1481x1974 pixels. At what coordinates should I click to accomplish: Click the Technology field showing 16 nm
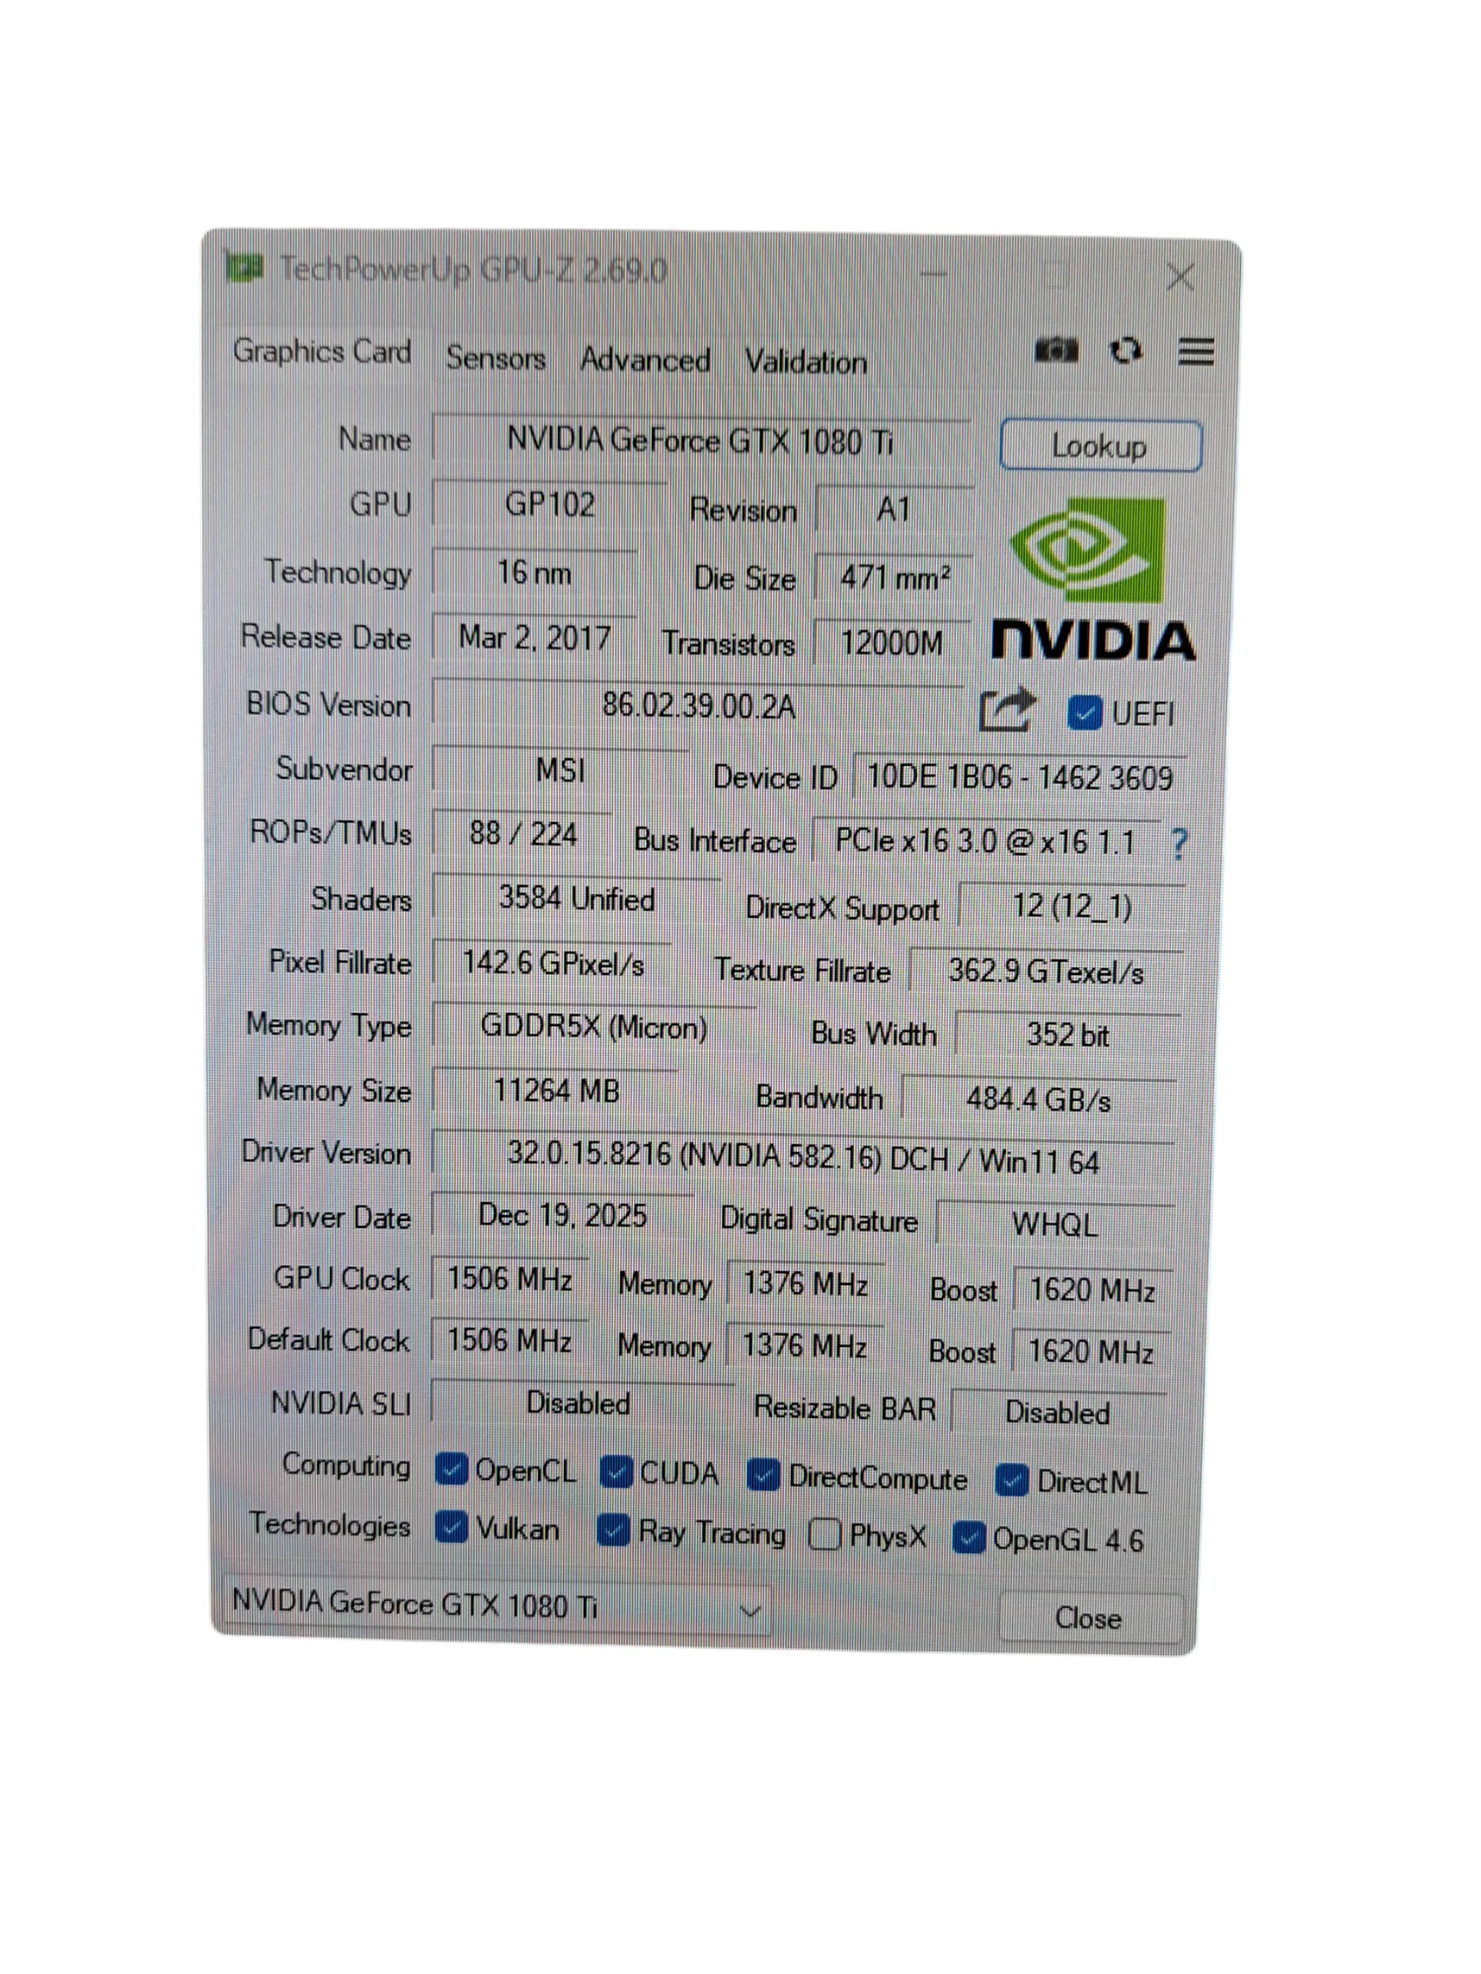[534, 572]
